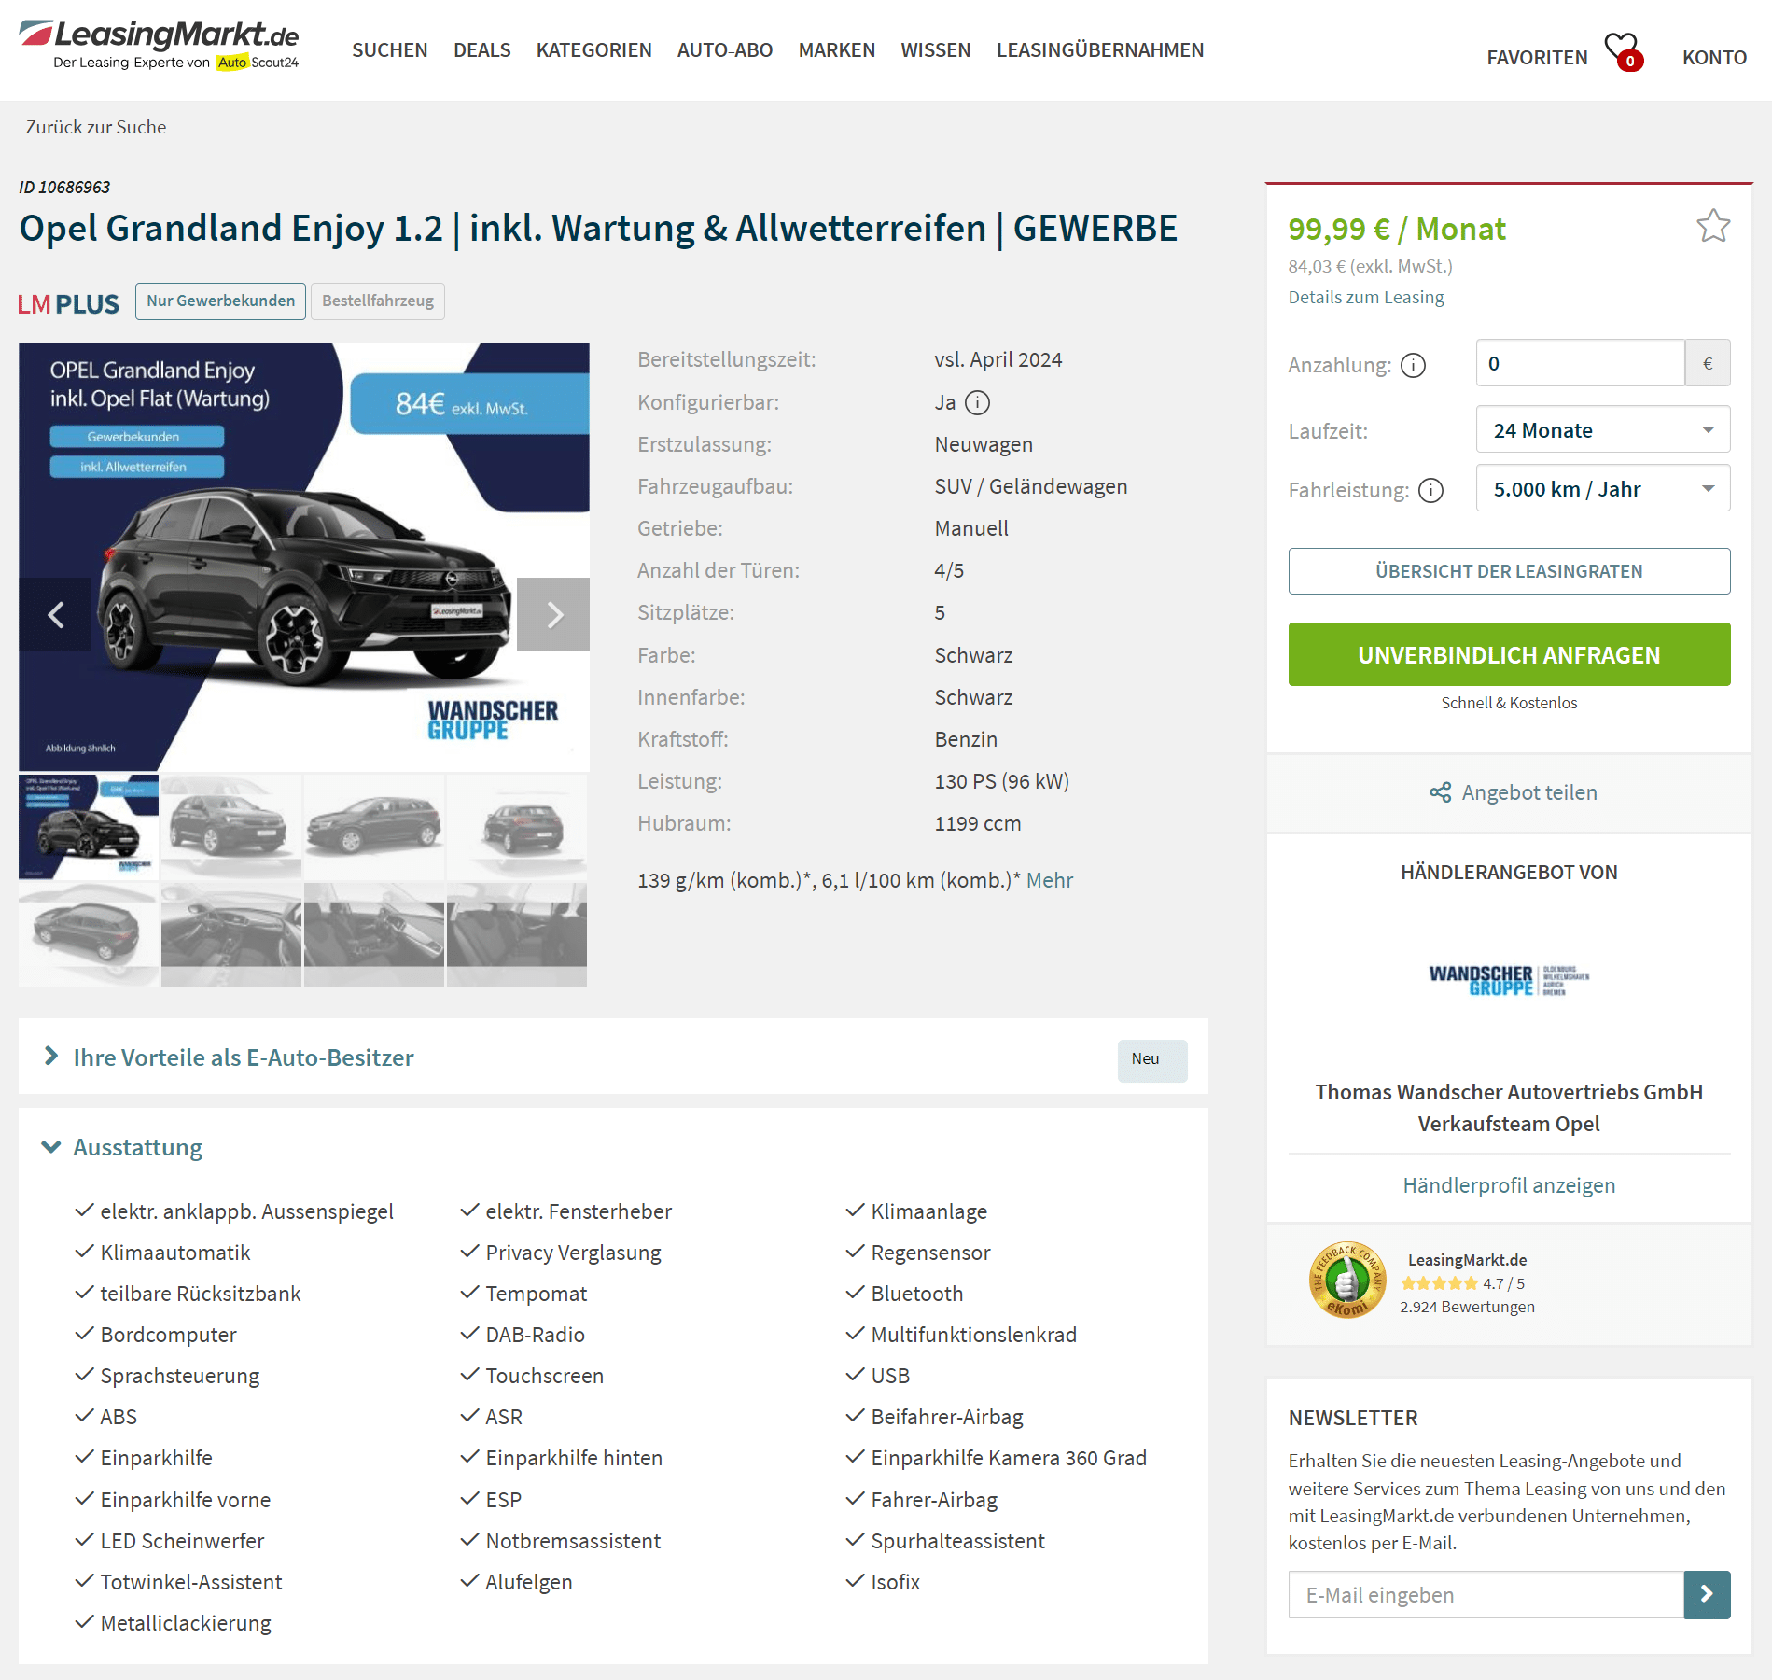Click the Privacy Verglasung feature
Viewport: 1772px width, 1680px height.
(x=573, y=1253)
